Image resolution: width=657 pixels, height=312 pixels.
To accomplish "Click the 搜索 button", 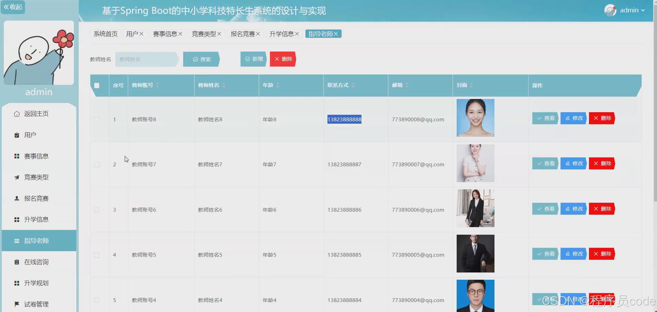I will pos(201,59).
